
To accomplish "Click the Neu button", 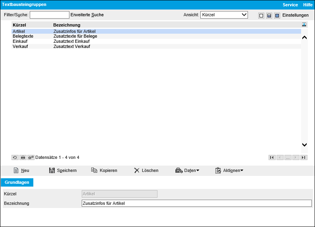I will click(x=21, y=170).
